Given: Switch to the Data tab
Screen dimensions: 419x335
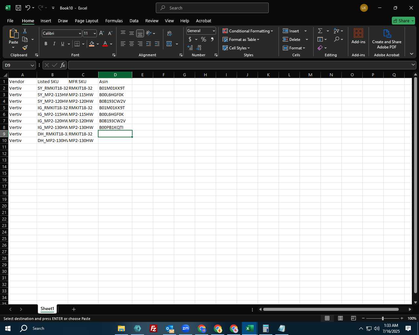Looking at the screenshot, I should [134, 21].
